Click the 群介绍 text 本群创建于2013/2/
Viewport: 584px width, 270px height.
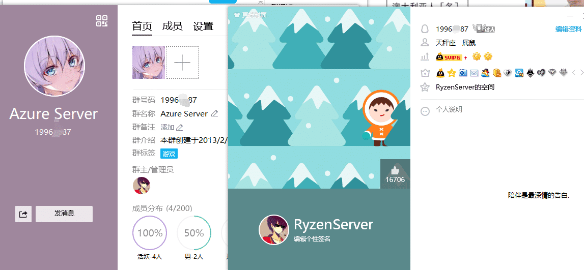(x=194, y=140)
